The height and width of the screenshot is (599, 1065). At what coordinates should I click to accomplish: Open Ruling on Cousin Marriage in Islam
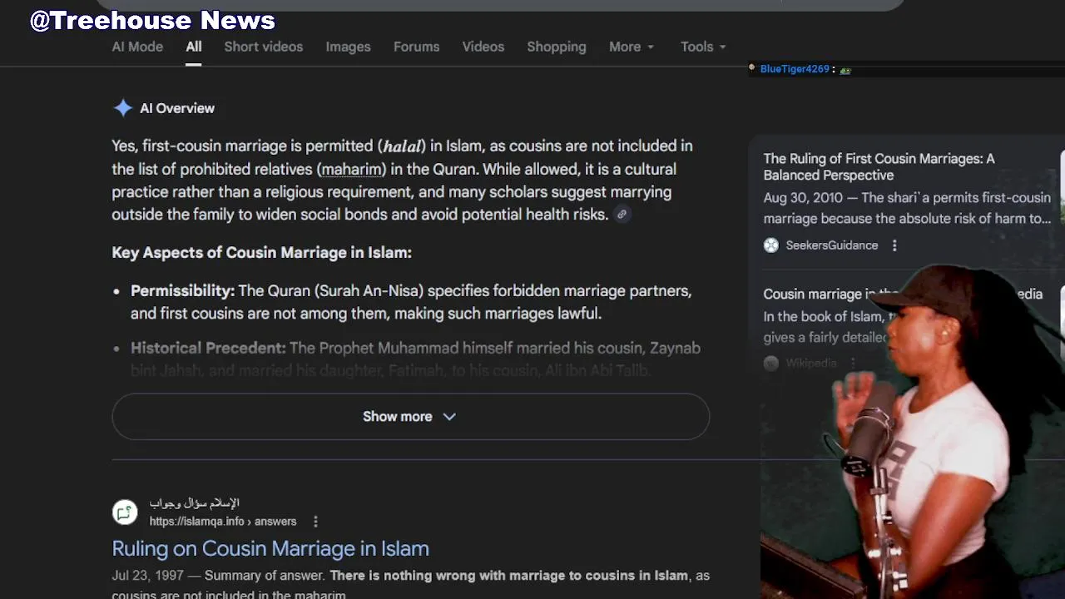pyautogui.click(x=270, y=548)
